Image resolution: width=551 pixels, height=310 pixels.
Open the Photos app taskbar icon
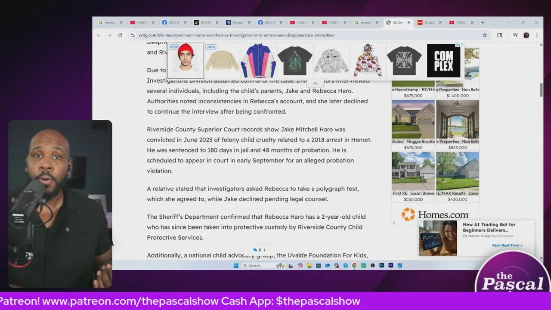point(399,266)
